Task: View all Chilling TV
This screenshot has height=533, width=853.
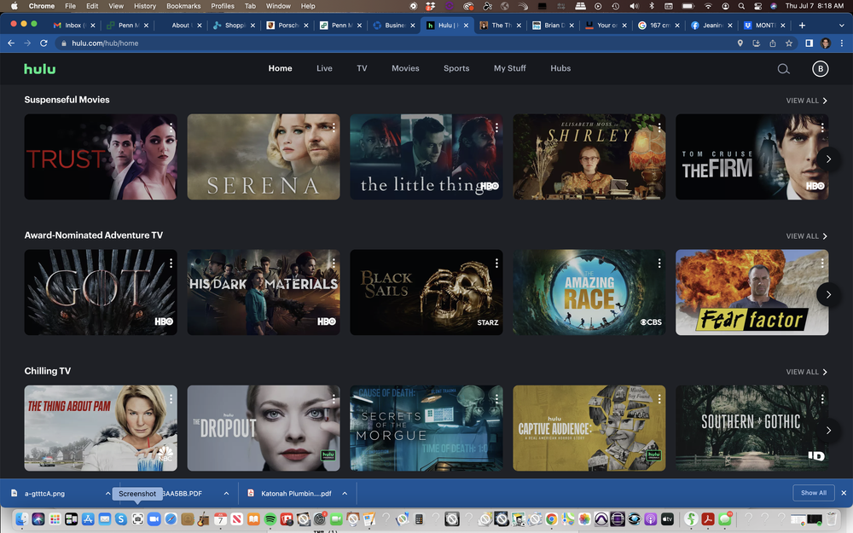Action: pyautogui.click(x=806, y=372)
